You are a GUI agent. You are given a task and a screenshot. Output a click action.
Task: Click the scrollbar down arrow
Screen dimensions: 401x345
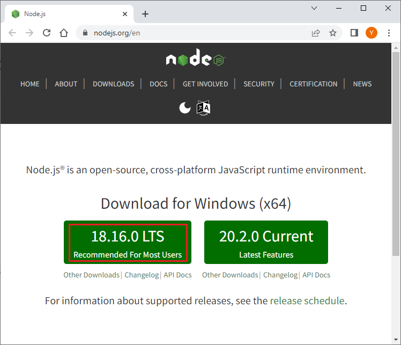tap(396, 340)
